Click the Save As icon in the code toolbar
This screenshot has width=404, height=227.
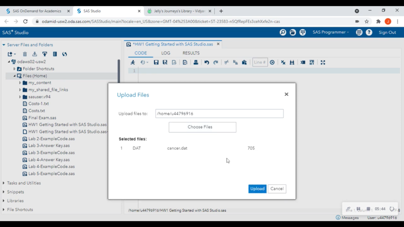click(165, 62)
